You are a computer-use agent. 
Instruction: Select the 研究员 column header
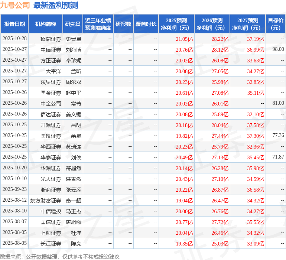73,24
